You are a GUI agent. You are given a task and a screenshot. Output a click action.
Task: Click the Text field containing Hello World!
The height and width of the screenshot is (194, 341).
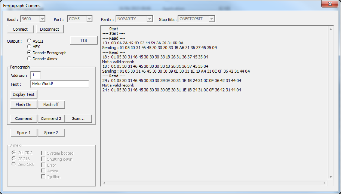coord(60,84)
